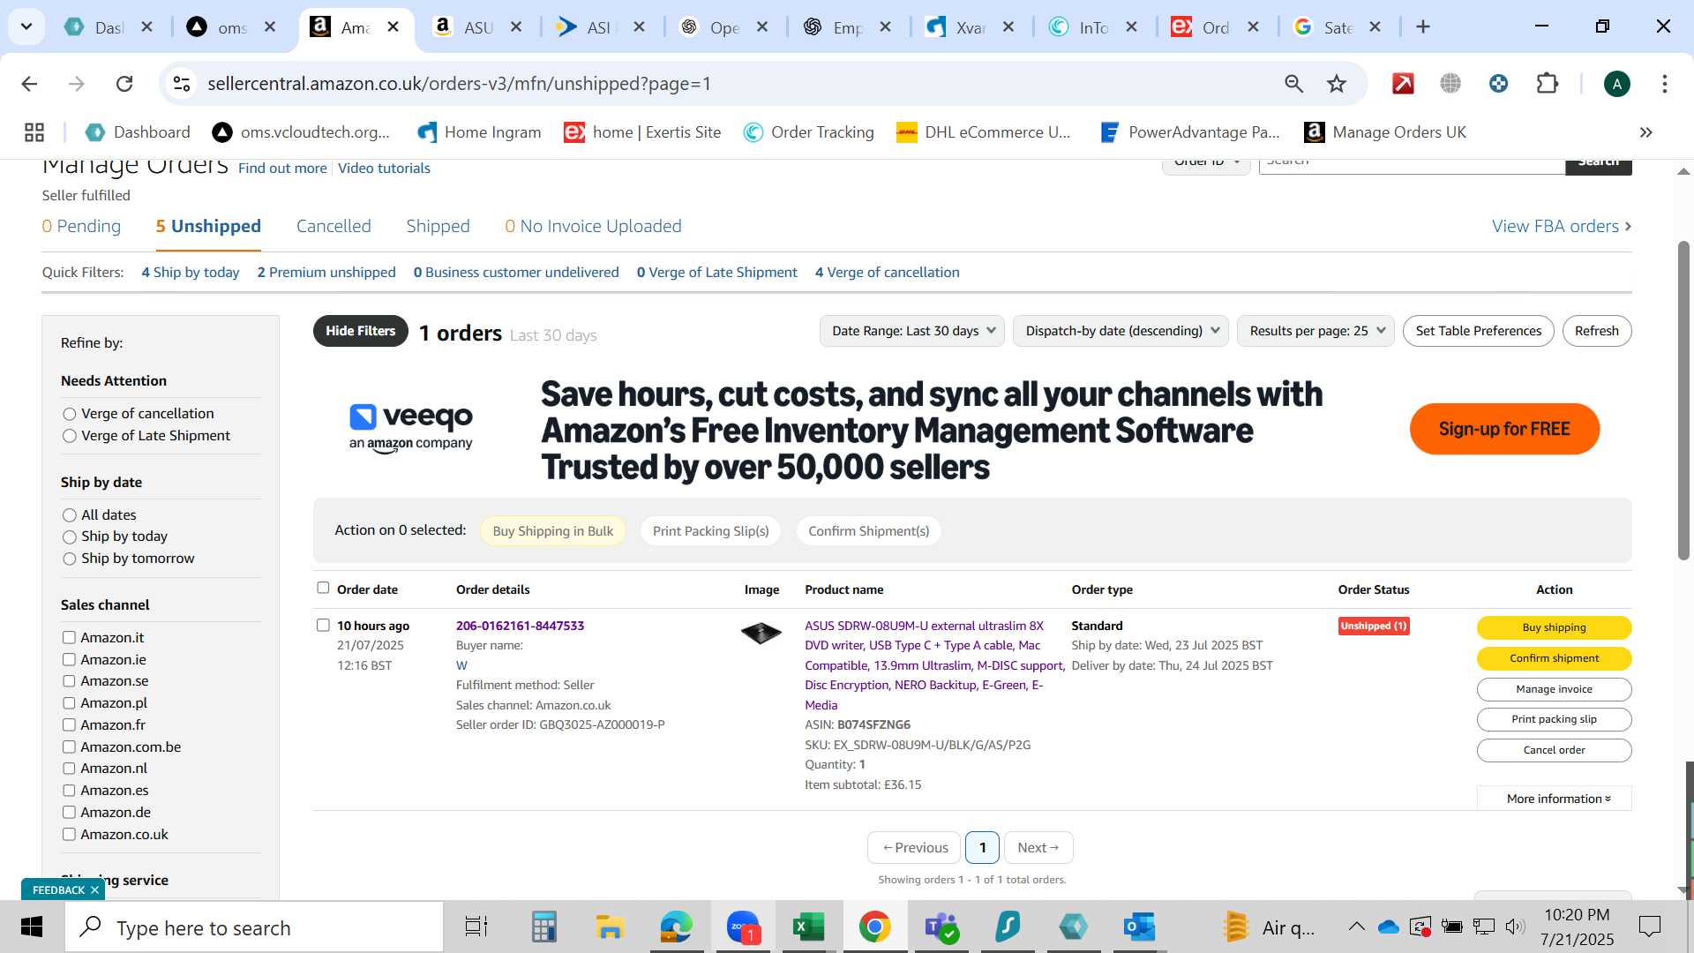Switch to Unshipped orders tab

coord(208,226)
